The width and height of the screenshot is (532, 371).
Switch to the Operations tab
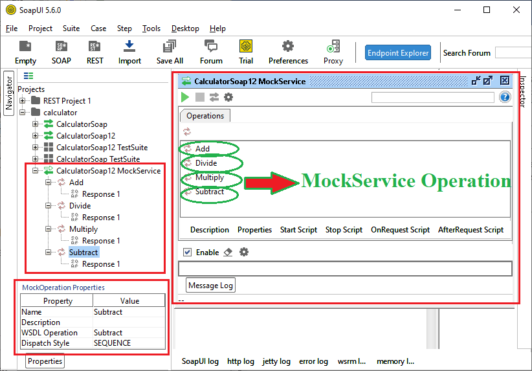[205, 116]
